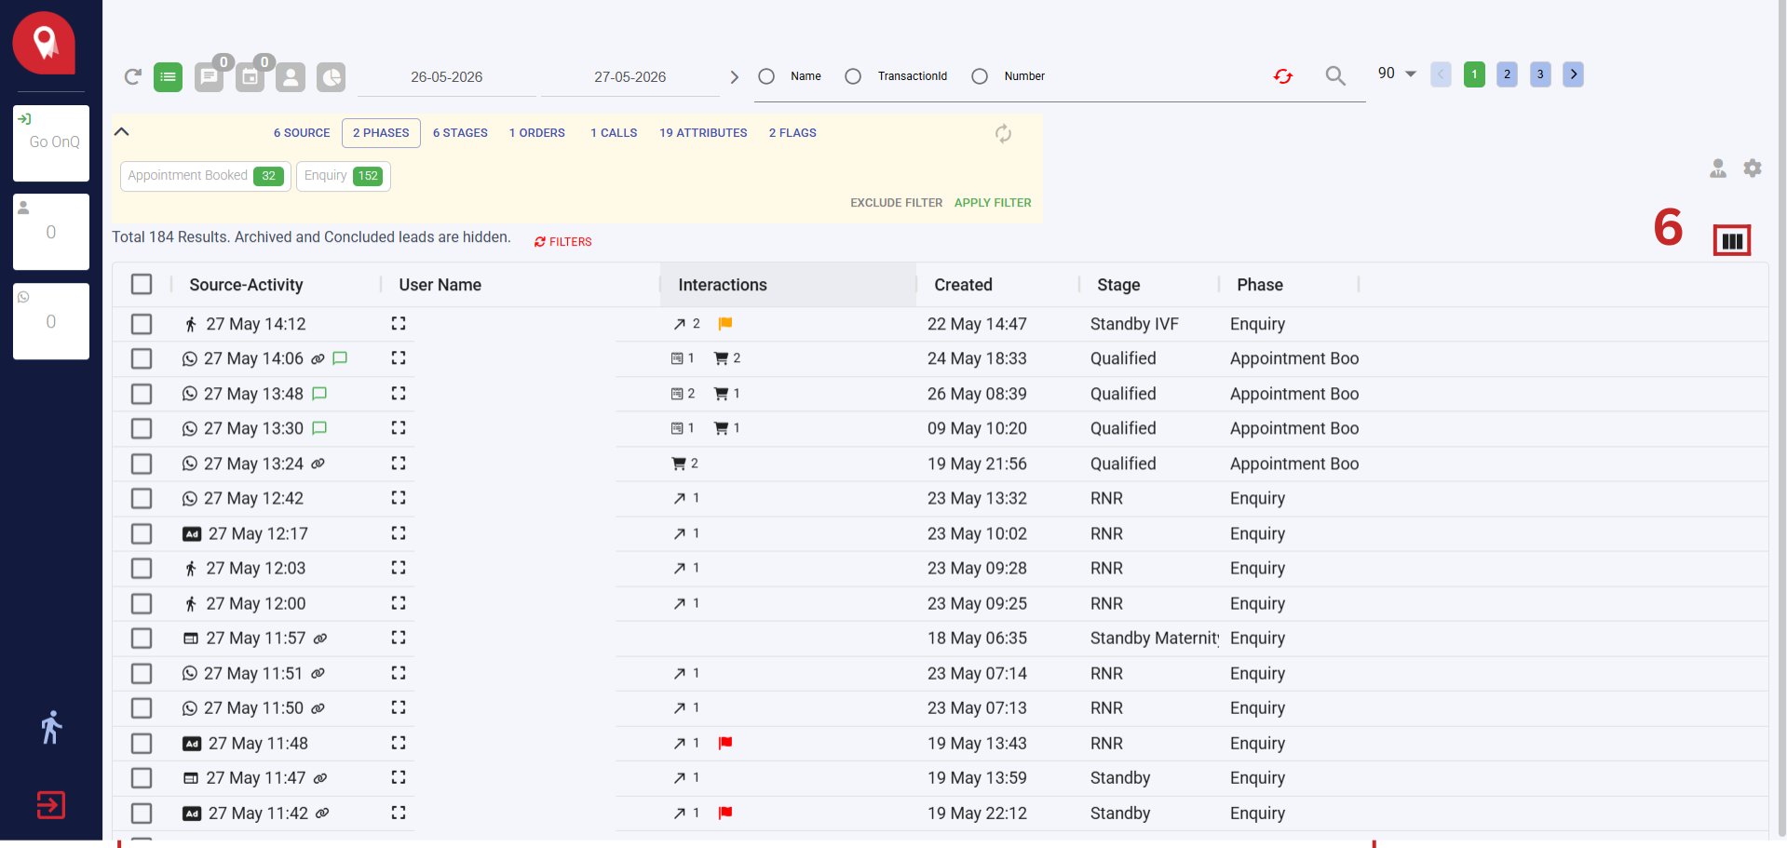Switch to the 6 STAGES tab

tap(460, 133)
